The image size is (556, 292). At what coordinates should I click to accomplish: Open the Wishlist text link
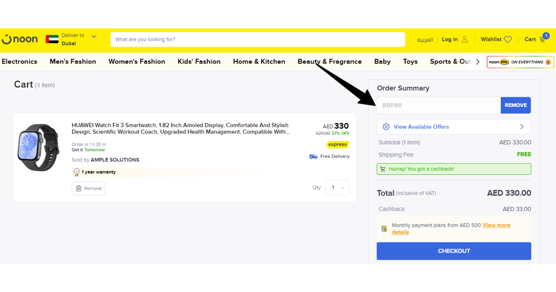(491, 39)
